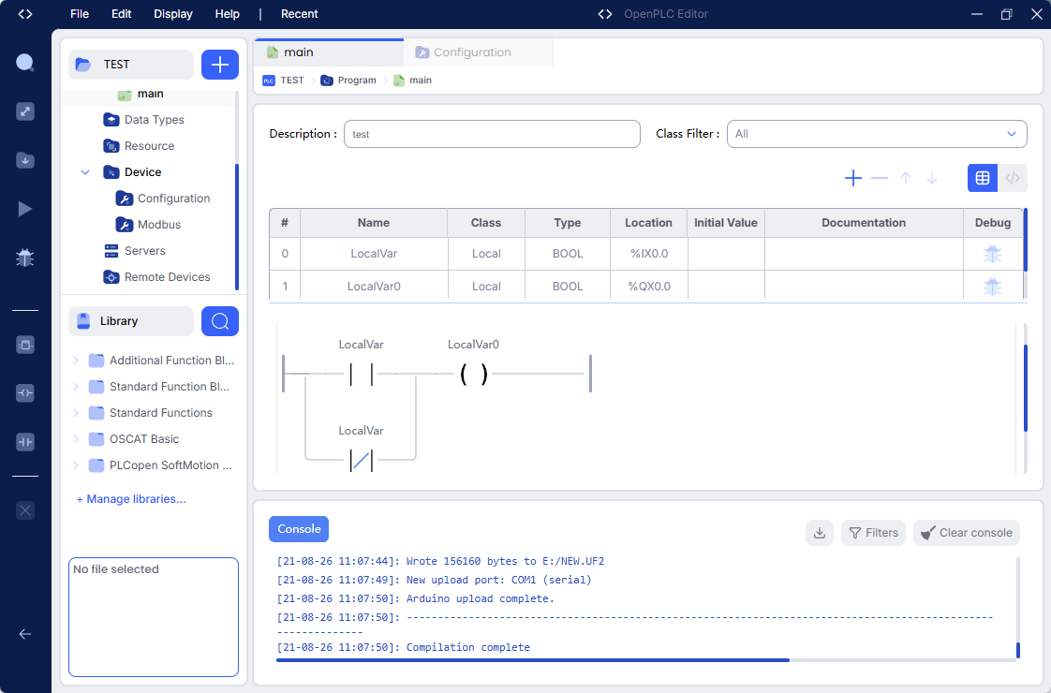Image resolution: width=1051 pixels, height=693 pixels.
Task: Click the play/run icon in sidebar
Action: click(x=24, y=209)
